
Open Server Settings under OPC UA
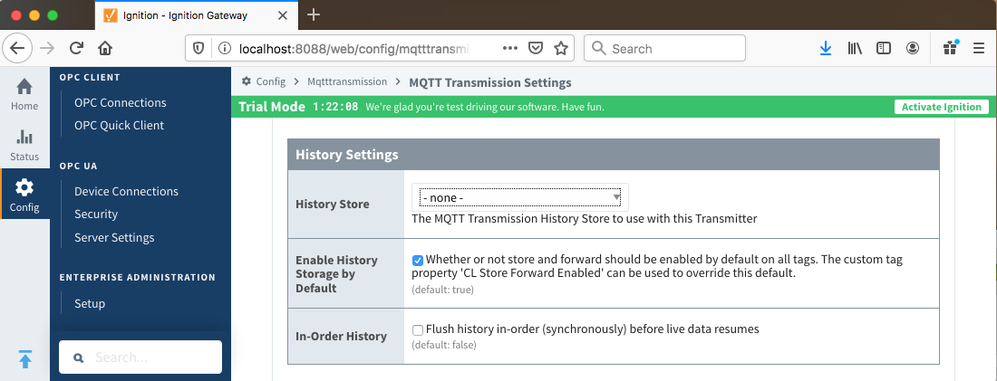pyautogui.click(x=114, y=237)
